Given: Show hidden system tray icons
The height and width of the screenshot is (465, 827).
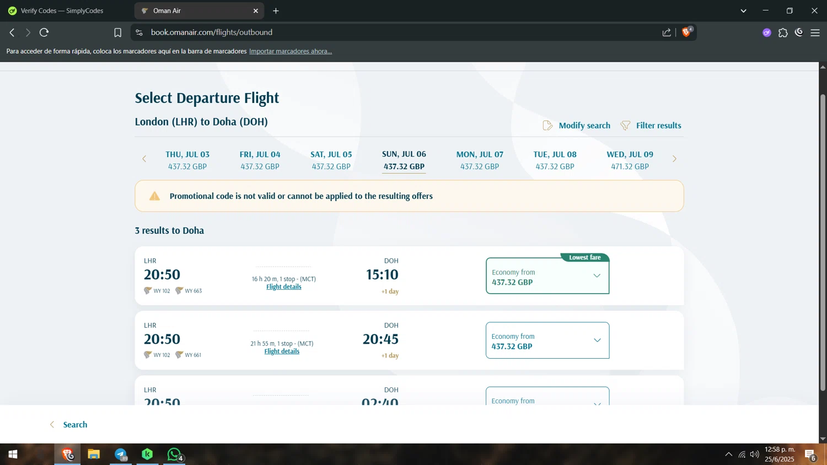Looking at the screenshot, I should 728,455.
